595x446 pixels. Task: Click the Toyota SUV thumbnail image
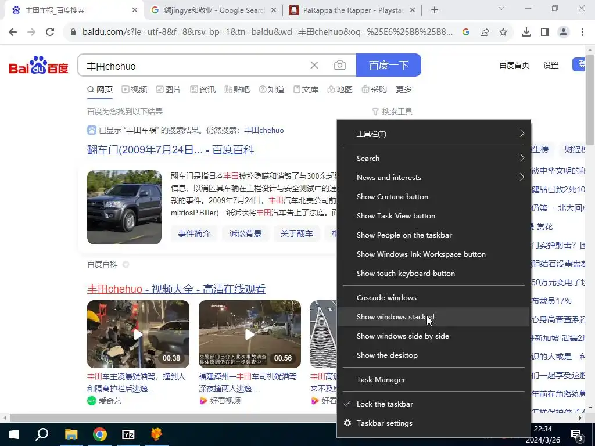(124, 207)
